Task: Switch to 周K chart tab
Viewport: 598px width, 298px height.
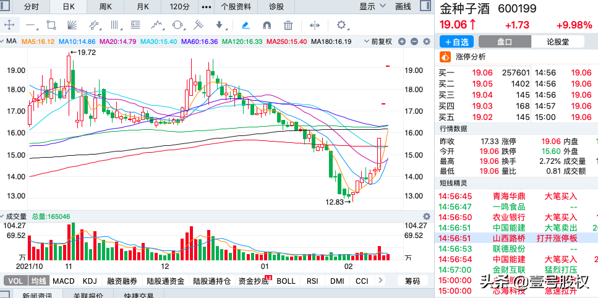Action: click(x=105, y=7)
